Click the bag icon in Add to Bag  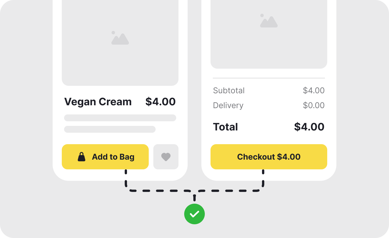tap(82, 157)
